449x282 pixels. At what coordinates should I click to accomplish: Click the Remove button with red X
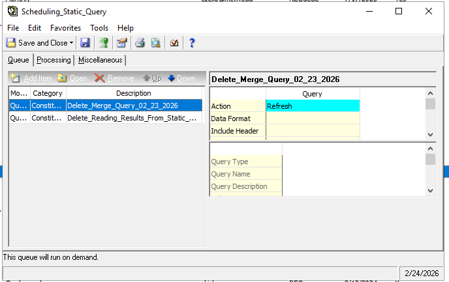click(115, 78)
